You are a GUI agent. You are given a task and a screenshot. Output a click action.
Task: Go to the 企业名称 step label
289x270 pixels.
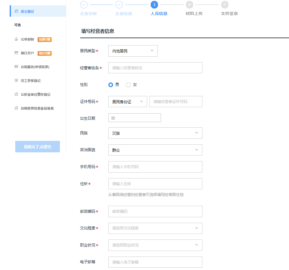88,14
